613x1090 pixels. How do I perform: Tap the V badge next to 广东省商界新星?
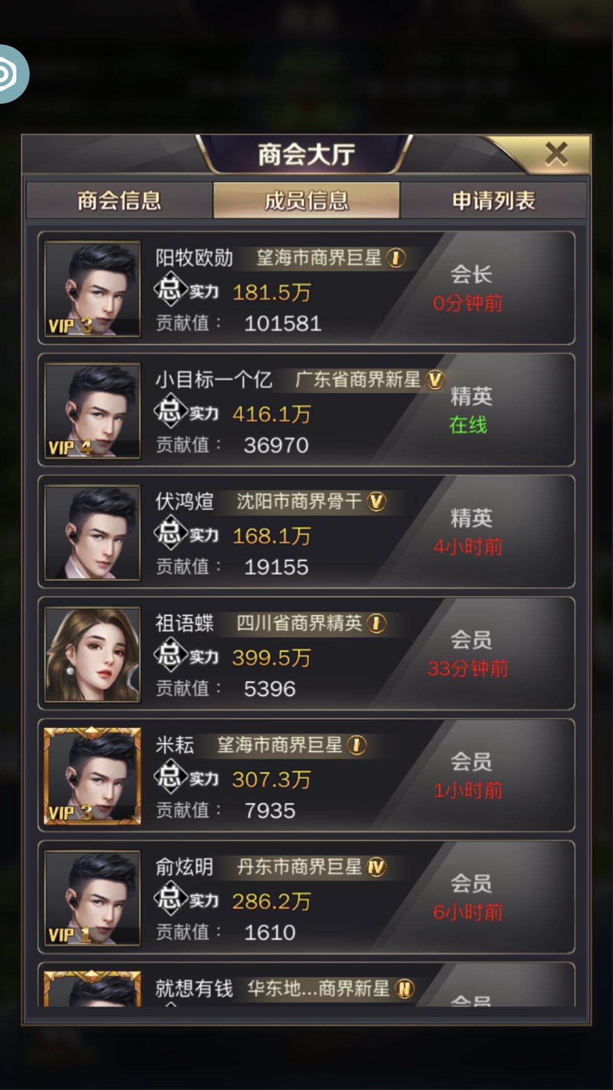(x=435, y=380)
